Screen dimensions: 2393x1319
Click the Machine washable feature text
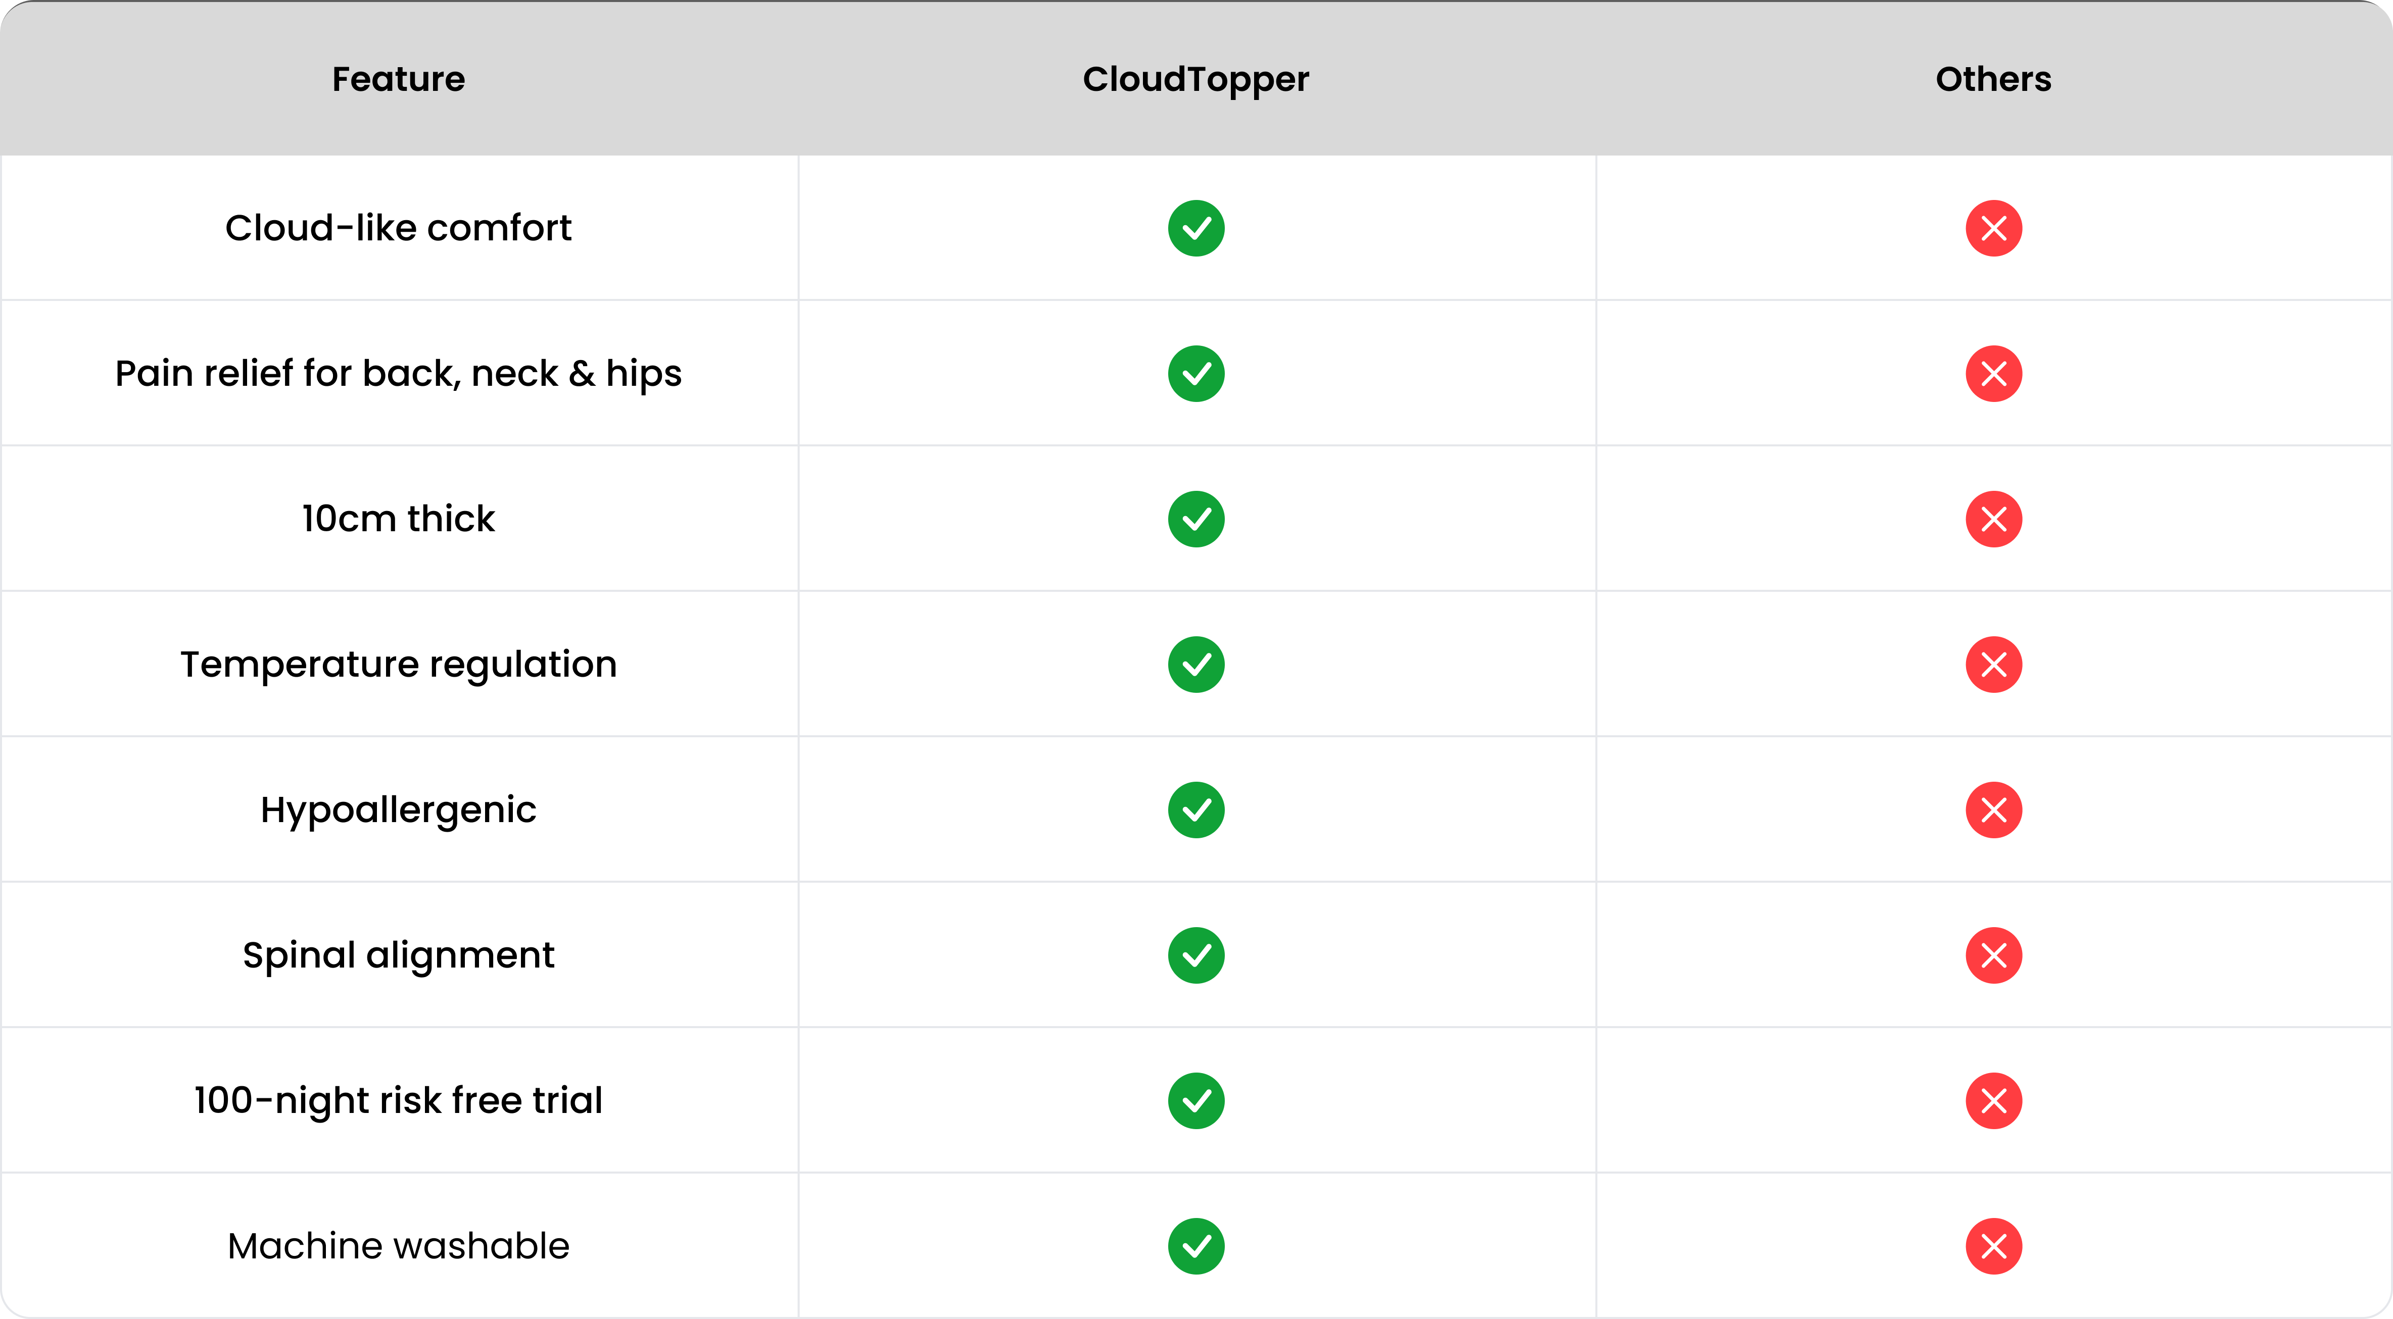(399, 1246)
